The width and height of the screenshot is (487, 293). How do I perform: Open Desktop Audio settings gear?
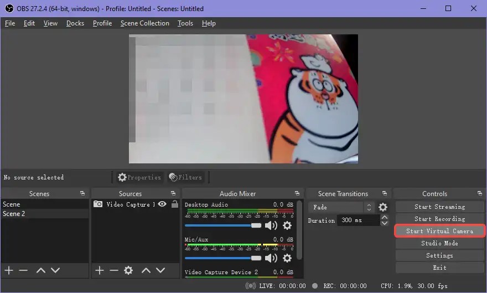pyautogui.click(x=287, y=225)
